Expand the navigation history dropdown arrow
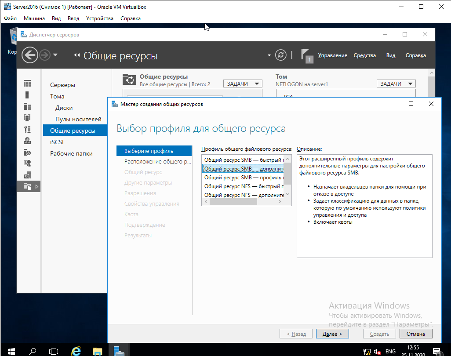This screenshot has width=451, height=356. click(55, 55)
